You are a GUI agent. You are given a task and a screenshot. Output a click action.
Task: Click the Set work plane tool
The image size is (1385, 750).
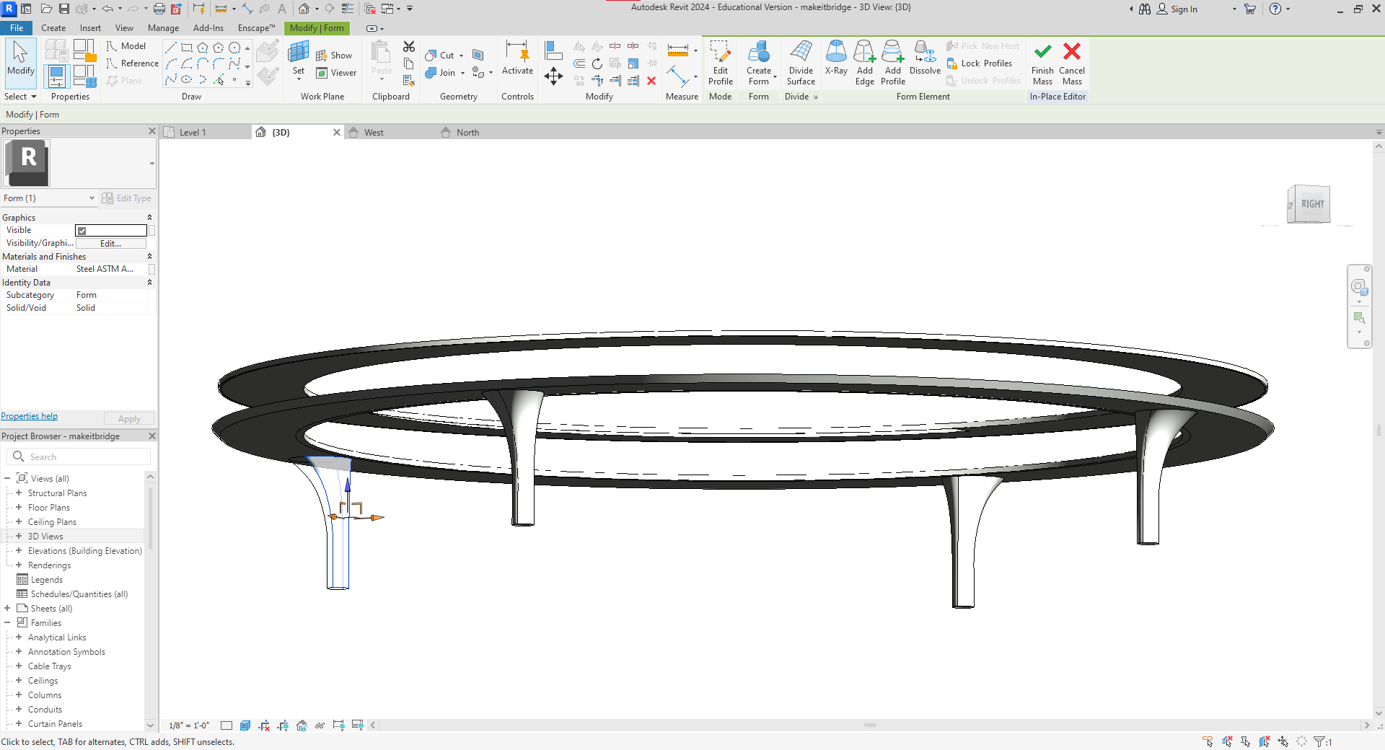299,59
